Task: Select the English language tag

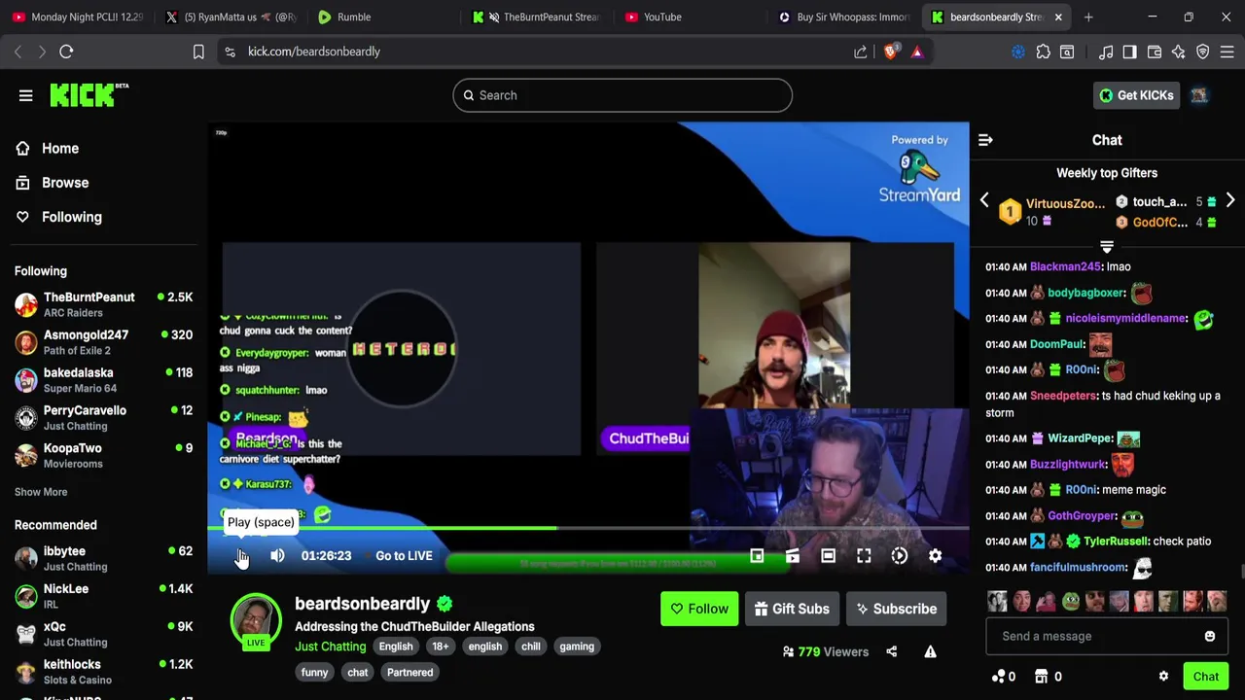Action: 396,647
